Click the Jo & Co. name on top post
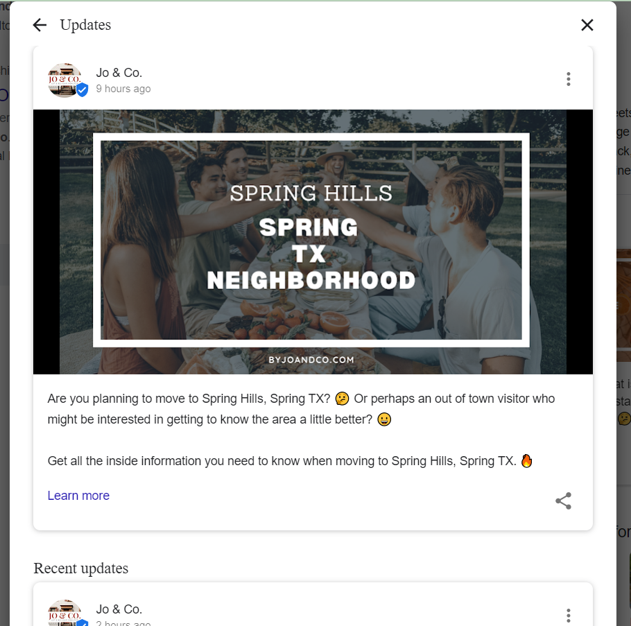This screenshot has width=631, height=626. point(119,73)
